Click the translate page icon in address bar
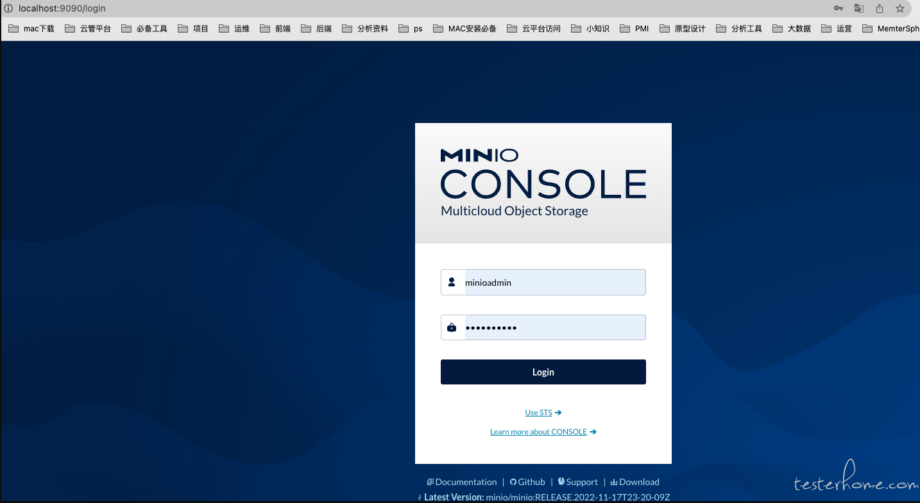The width and height of the screenshot is (920, 503). (859, 8)
